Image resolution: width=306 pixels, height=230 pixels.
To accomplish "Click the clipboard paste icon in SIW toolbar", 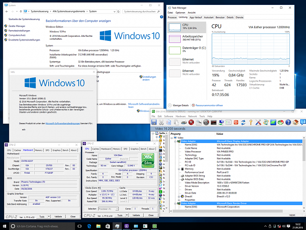I will [x=176, y=123].
